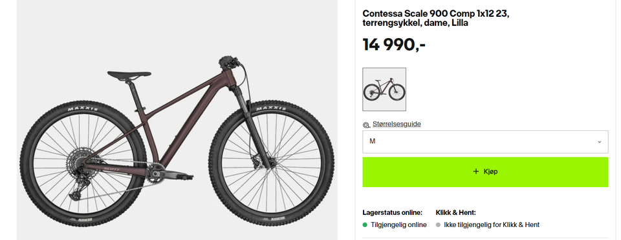Open the size selector showing M
The height and width of the screenshot is (240, 621).
pyautogui.click(x=485, y=142)
